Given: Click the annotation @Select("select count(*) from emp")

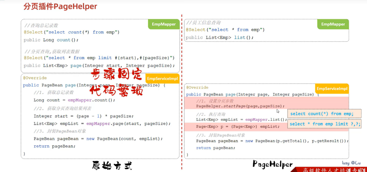Looking at the screenshot, I should (72, 32).
